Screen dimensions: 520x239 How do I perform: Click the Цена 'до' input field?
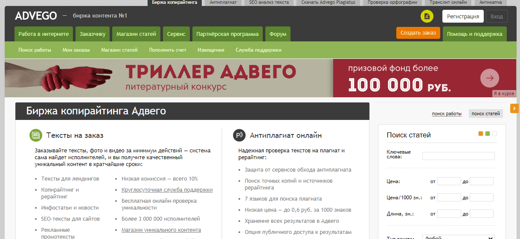[x=482, y=181]
